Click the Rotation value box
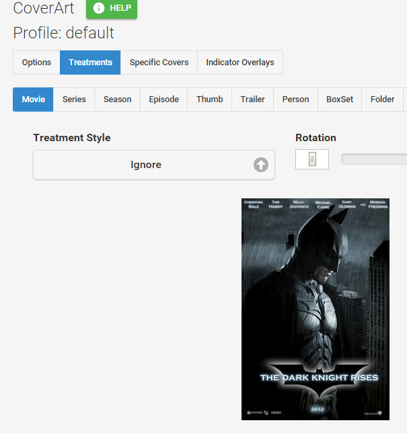 (x=312, y=159)
